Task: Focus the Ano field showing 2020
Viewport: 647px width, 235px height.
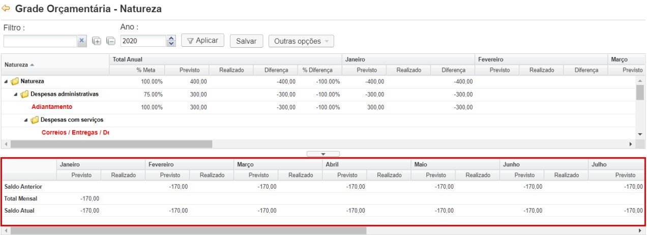Action: tap(144, 41)
